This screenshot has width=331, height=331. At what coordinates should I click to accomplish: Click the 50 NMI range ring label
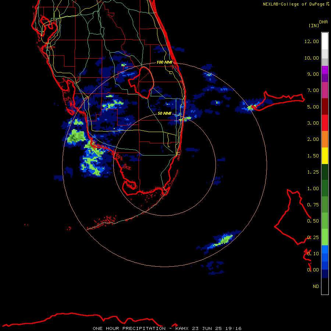click(x=164, y=113)
